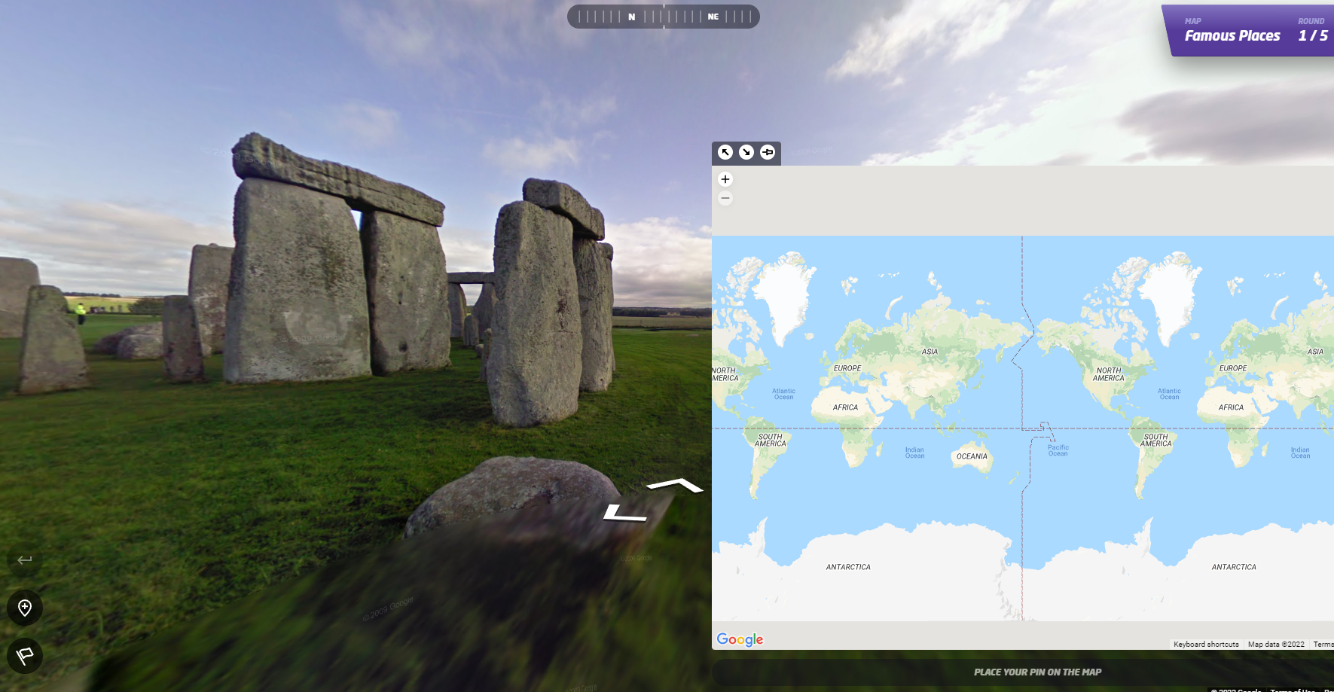The height and width of the screenshot is (692, 1334).
Task: Zoom in on the guess map
Action: (x=725, y=179)
